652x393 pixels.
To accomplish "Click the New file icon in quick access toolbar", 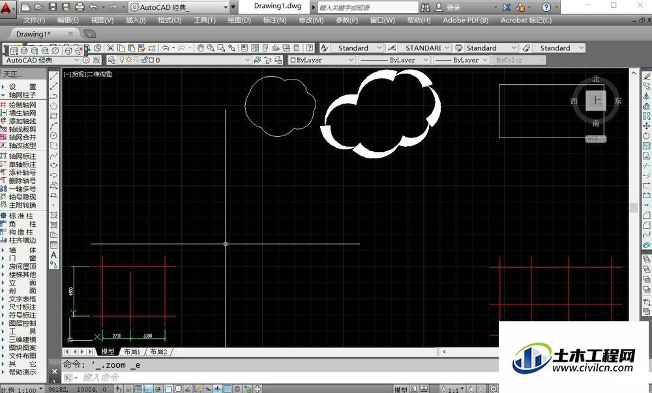I will (x=25, y=7).
